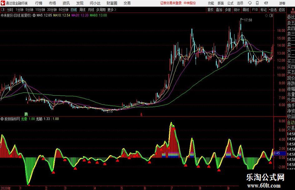Click the purple MA20: 12.20 label
This screenshot has width=295, height=190.
(x=80, y=15)
